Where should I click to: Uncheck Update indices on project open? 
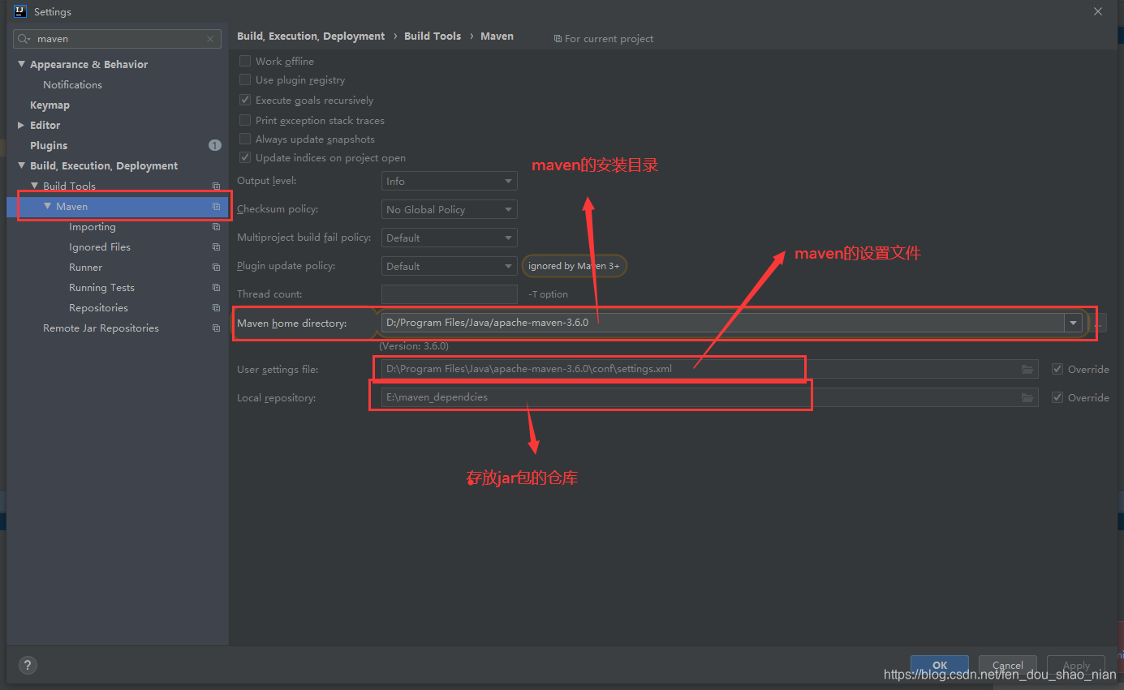coord(245,157)
